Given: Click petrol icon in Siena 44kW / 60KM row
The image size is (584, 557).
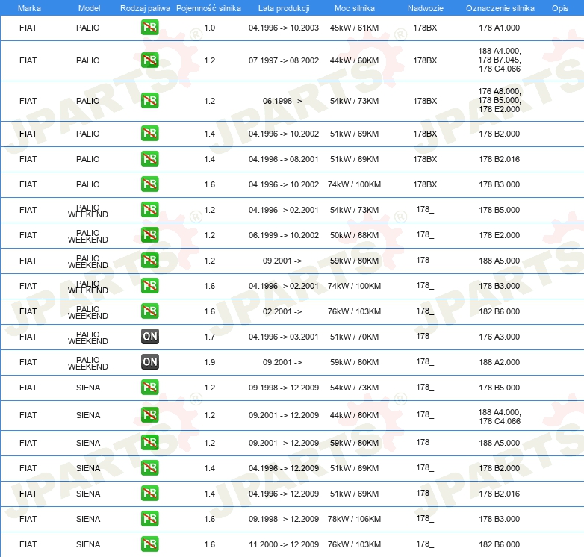Looking at the screenshot, I should tap(149, 415).
